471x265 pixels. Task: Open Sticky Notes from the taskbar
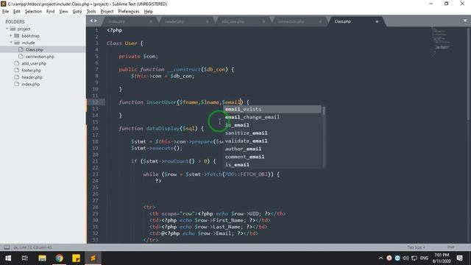tap(76, 258)
